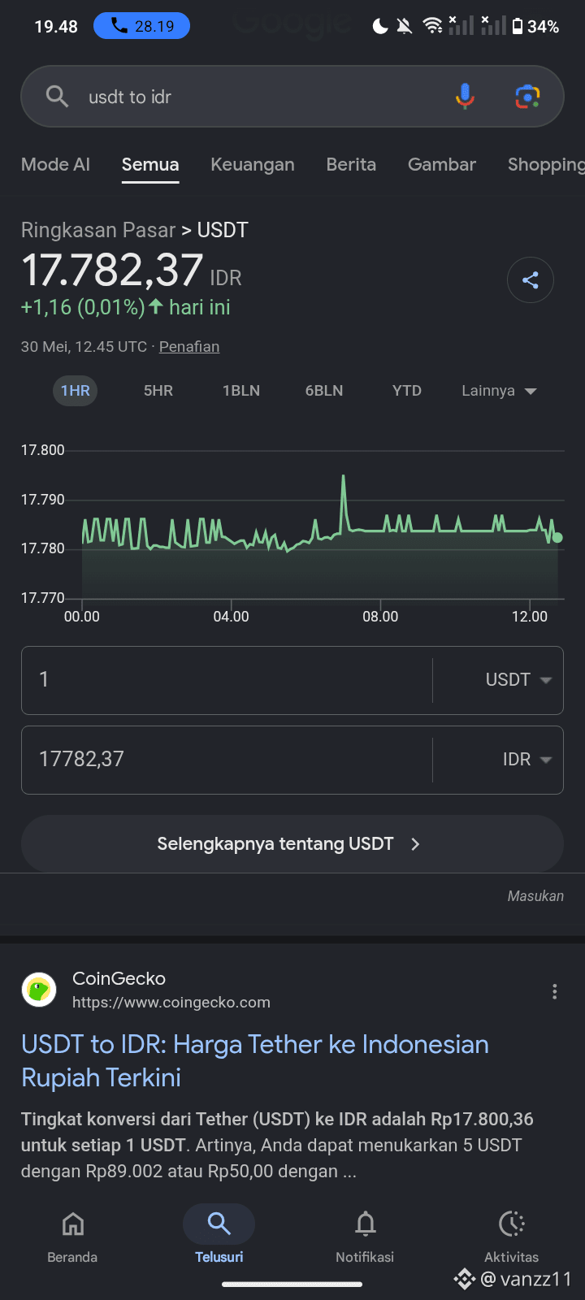Tap the CoinGecko gecko logo

[39, 990]
